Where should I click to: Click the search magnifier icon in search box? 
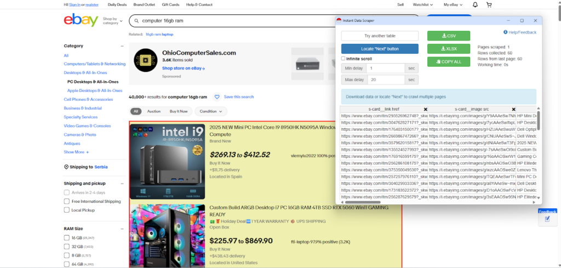pos(136,21)
